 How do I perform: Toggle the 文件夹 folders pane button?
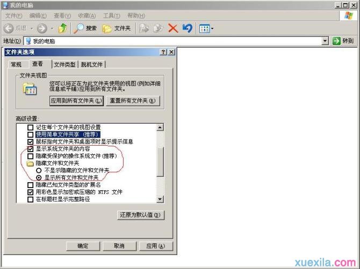(x=117, y=28)
